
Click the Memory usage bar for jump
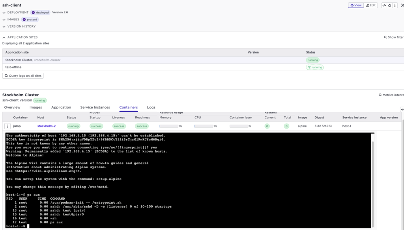click(168, 126)
